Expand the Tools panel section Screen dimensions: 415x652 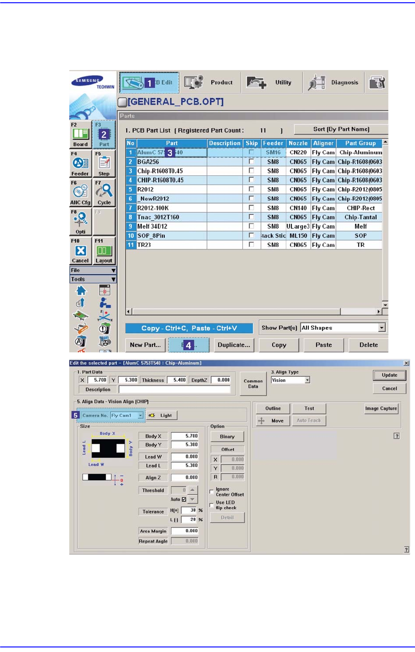93,279
